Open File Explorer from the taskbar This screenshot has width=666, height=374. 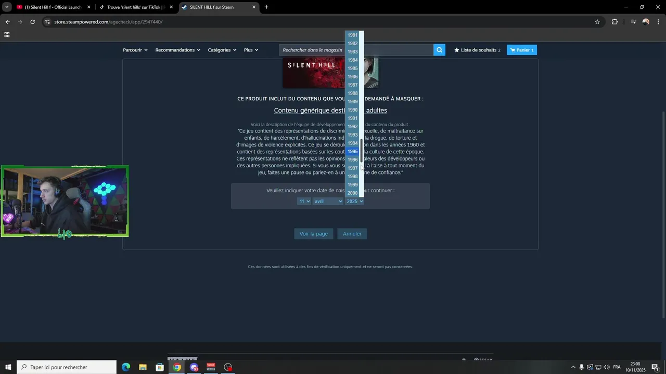coord(143,367)
